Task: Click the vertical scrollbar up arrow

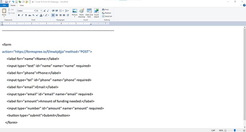Action: 245,27
